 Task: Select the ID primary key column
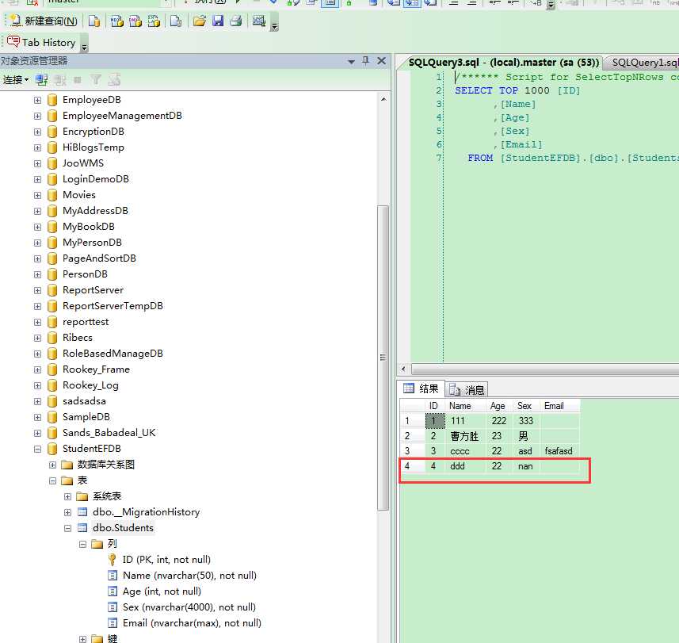pyautogui.click(x=166, y=560)
